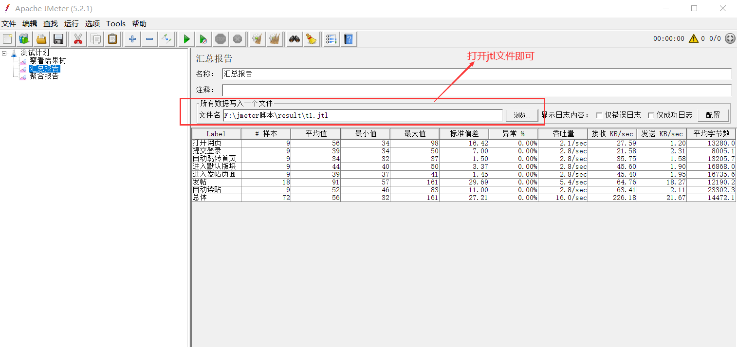
Task: Click the 发送 KB/sec column header
Action: click(x=662, y=134)
